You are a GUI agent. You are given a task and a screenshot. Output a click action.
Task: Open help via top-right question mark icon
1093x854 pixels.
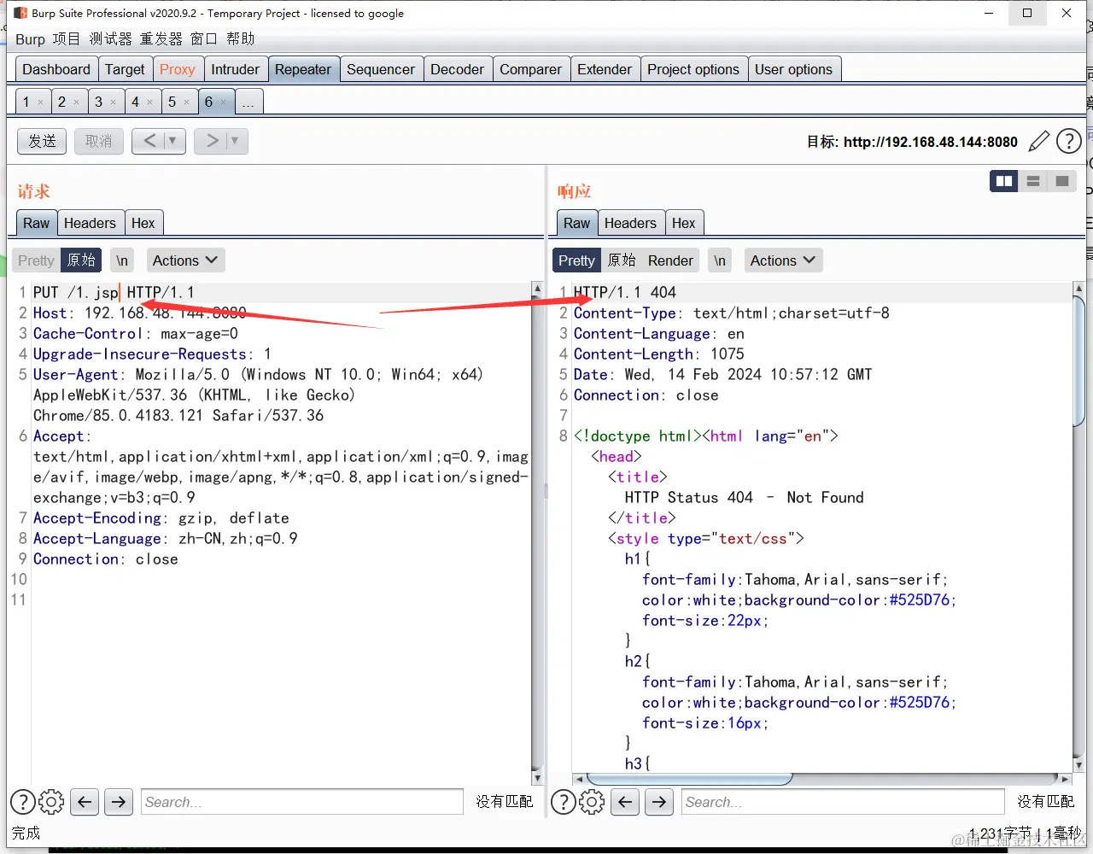(1069, 141)
